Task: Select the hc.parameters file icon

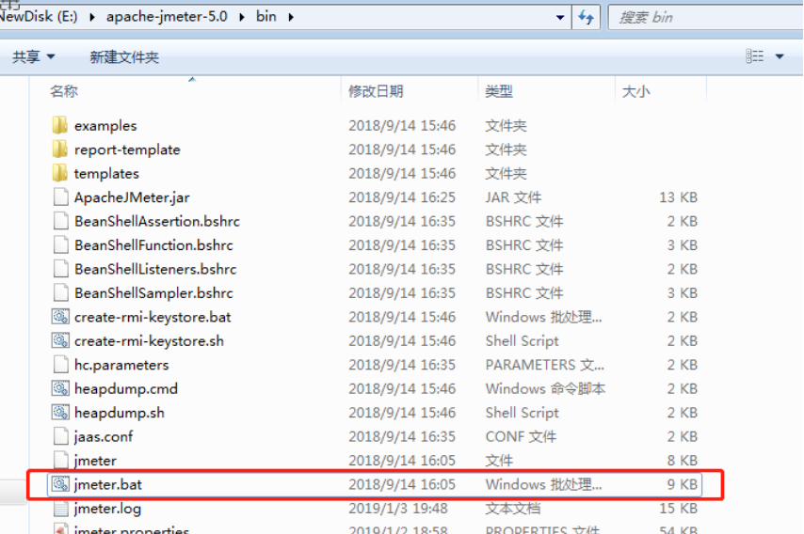Action: tap(60, 365)
